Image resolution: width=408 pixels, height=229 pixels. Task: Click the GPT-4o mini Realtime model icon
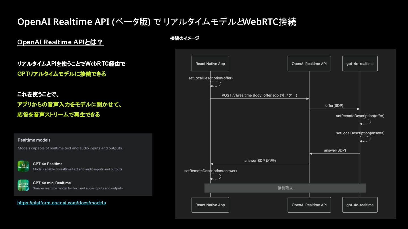[x=23, y=185]
